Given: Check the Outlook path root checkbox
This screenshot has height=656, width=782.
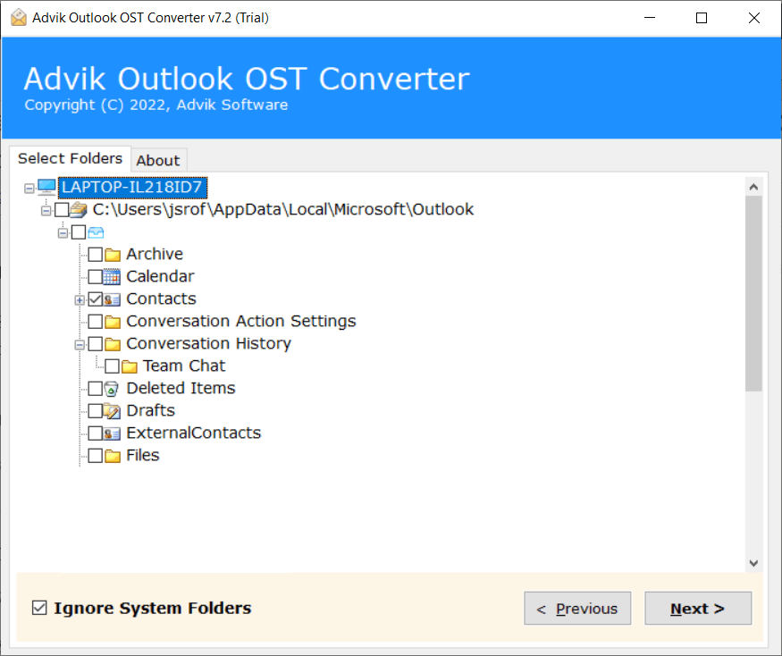Looking at the screenshot, I should click(62, 209).
